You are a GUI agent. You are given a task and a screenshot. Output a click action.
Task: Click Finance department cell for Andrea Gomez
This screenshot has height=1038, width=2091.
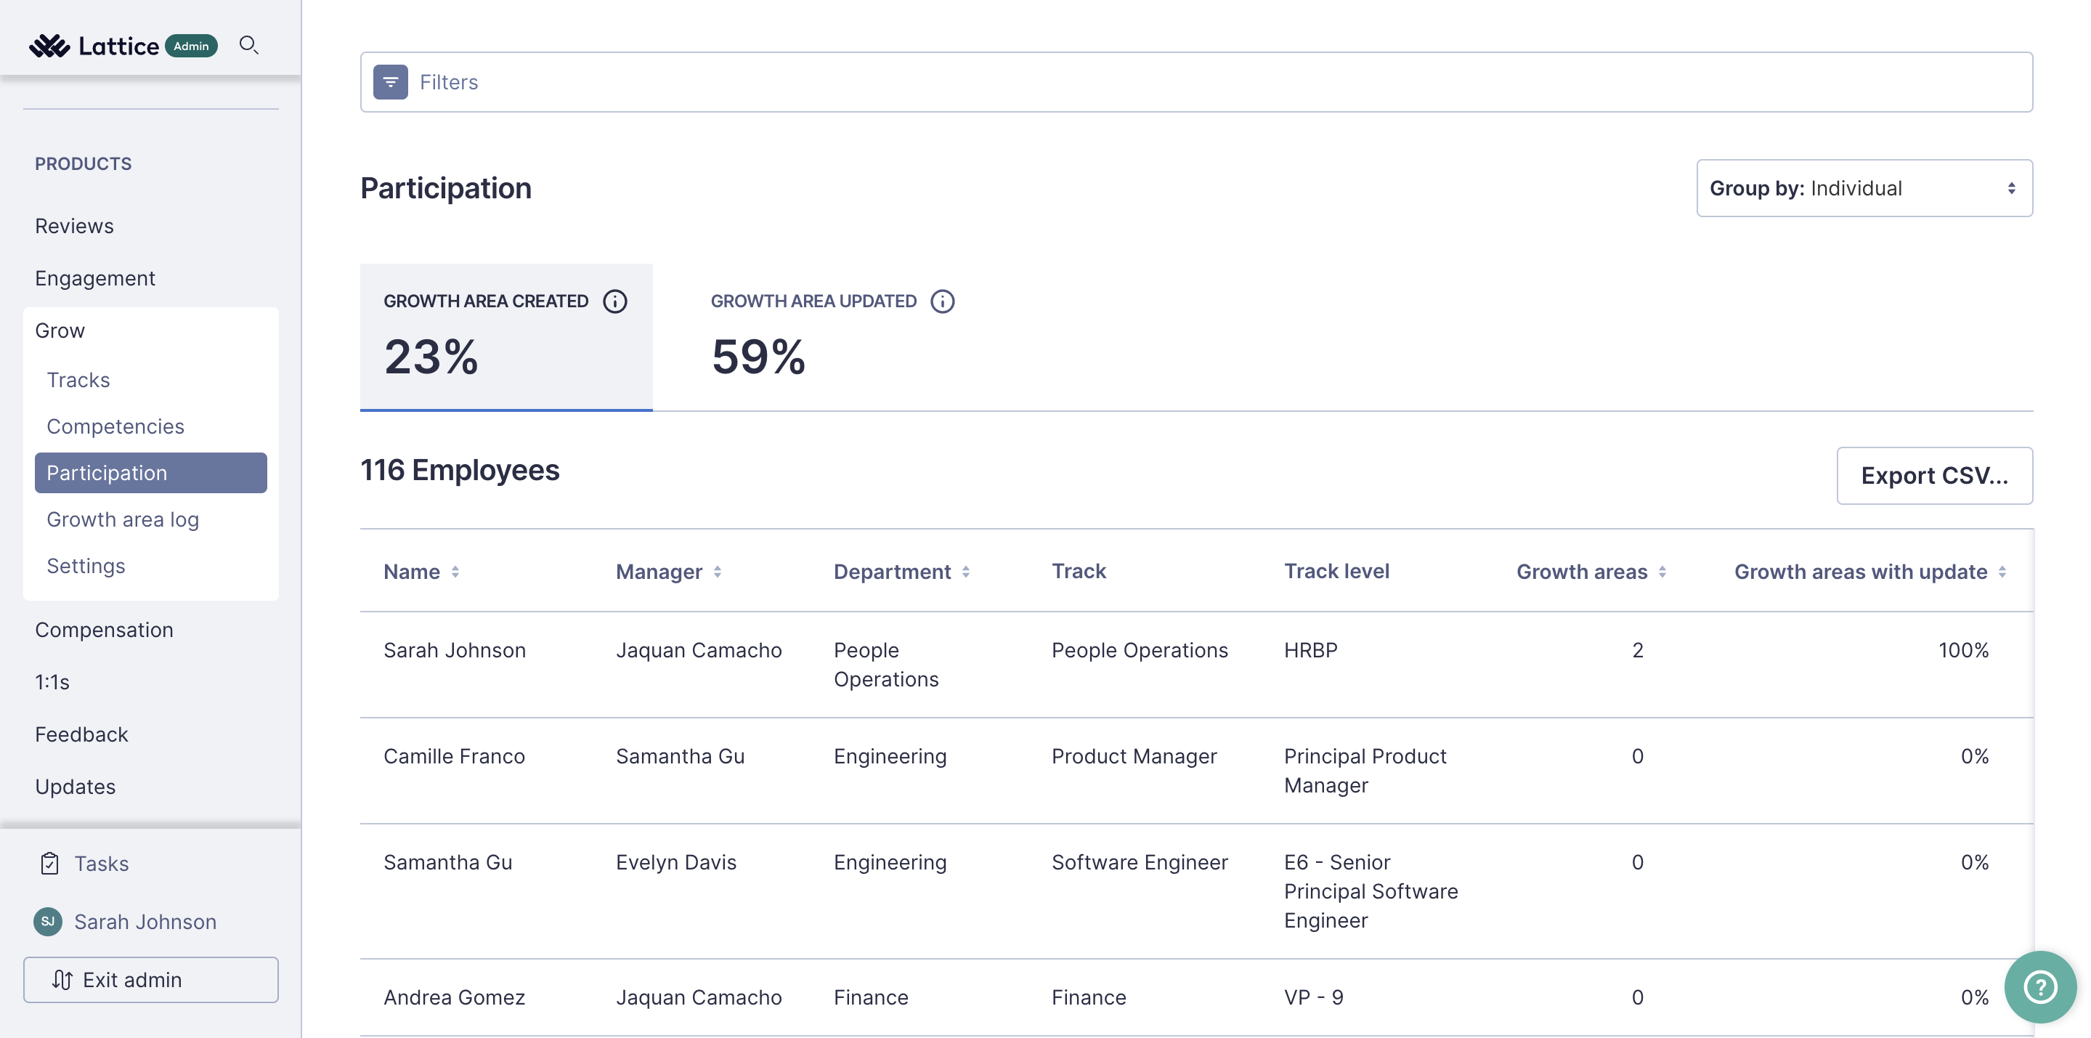click(x=870, y=997)
